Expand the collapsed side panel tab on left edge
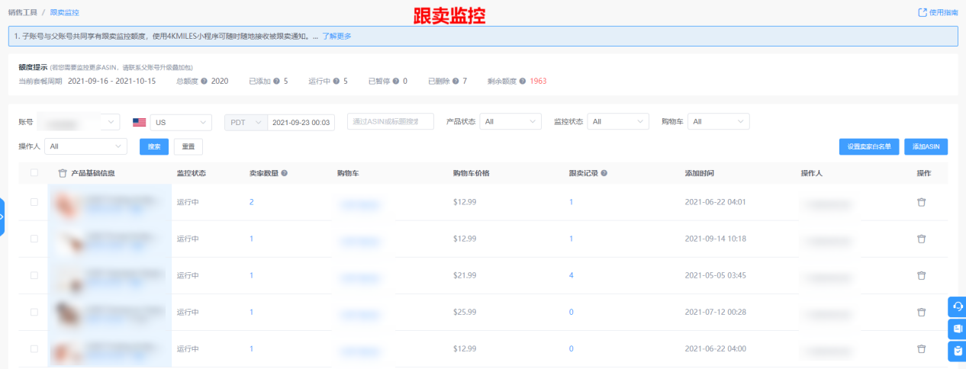This screenshot has height=369, width=966. pyautogui.click(x=2, y=217)
